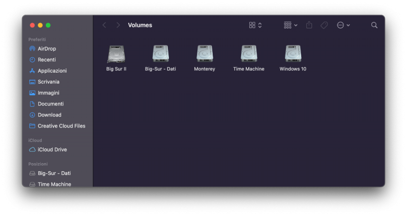Screen dimensions: 407x216
Task: Click the Monterey name label
Action: (x=205, y=69)
